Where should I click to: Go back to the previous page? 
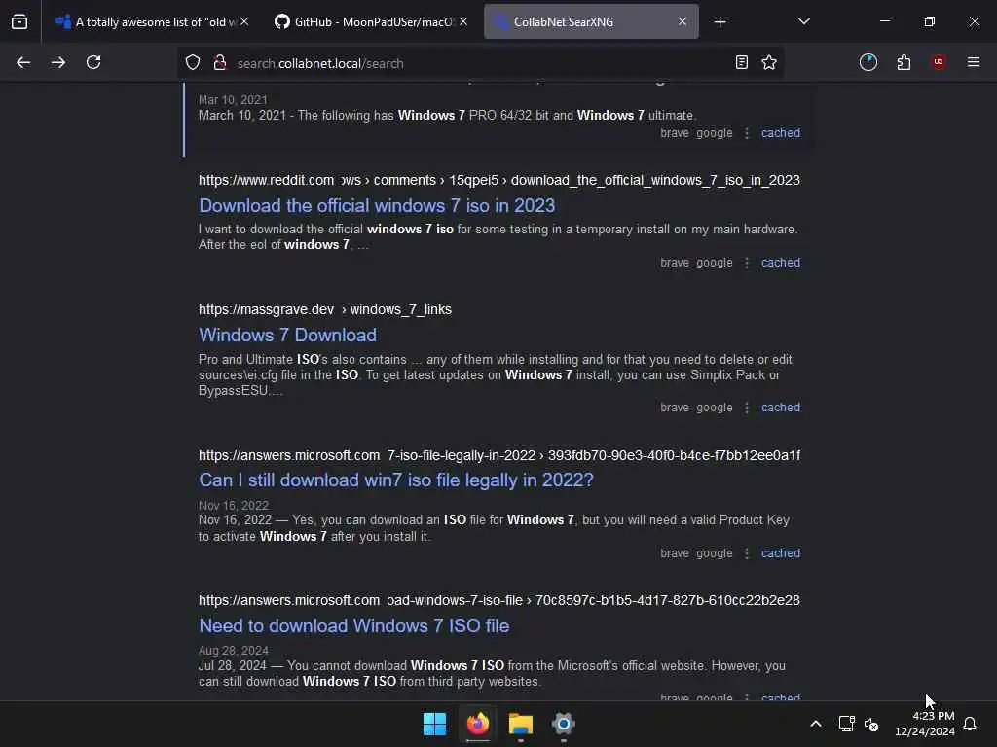click(x=23, y=62)
